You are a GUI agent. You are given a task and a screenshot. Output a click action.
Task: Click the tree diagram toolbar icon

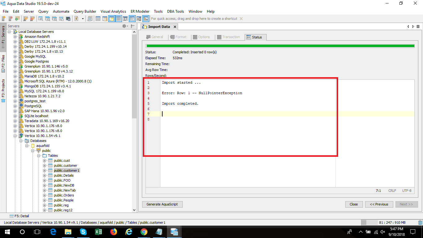pos(139,19)
